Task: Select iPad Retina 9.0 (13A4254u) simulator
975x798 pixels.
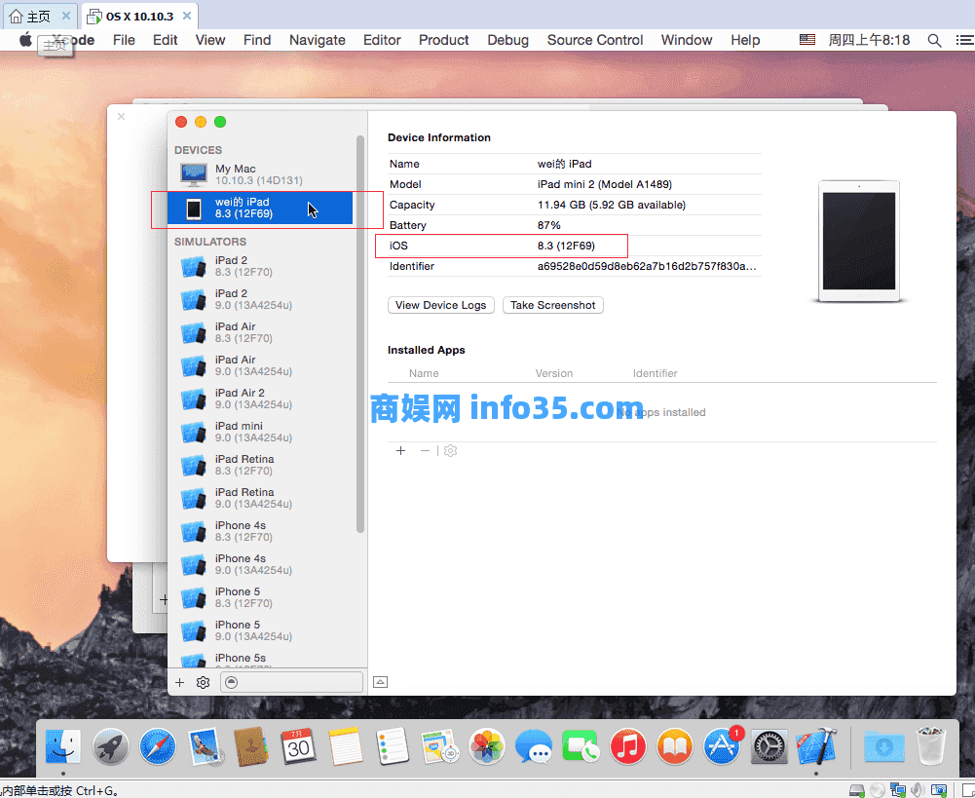Action: pyautogui.click(x=261, y=498)
